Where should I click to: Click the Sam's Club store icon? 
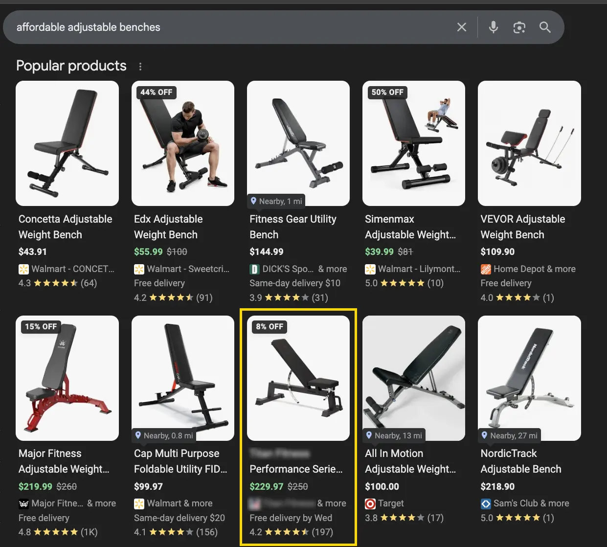[x=486, y=504]
